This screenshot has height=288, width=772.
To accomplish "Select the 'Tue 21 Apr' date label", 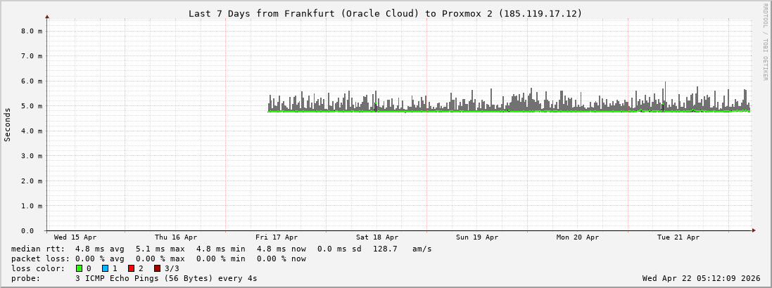I will pos(678,237).
